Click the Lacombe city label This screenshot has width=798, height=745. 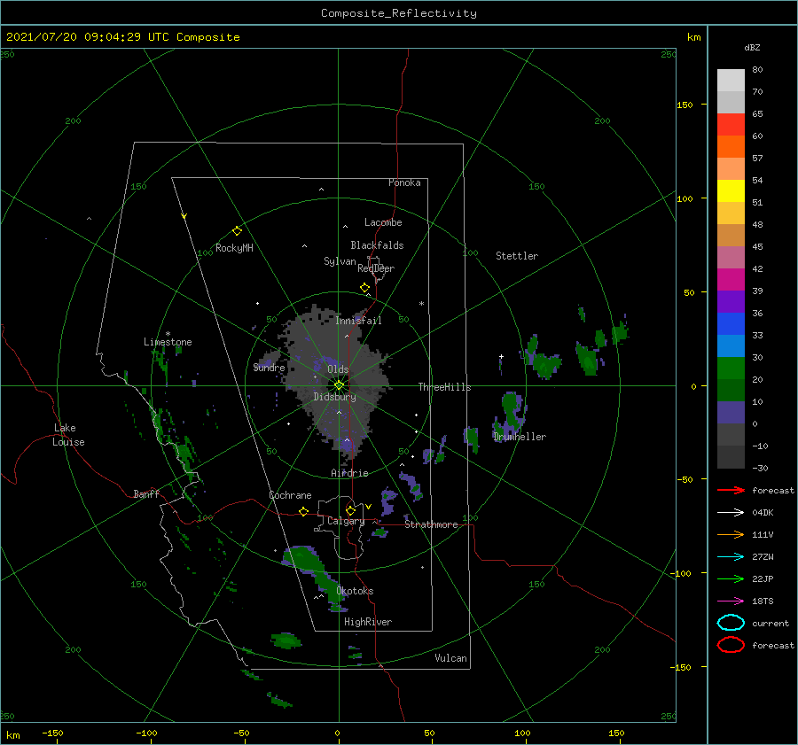pyautogui.click(x=383, y=222)
